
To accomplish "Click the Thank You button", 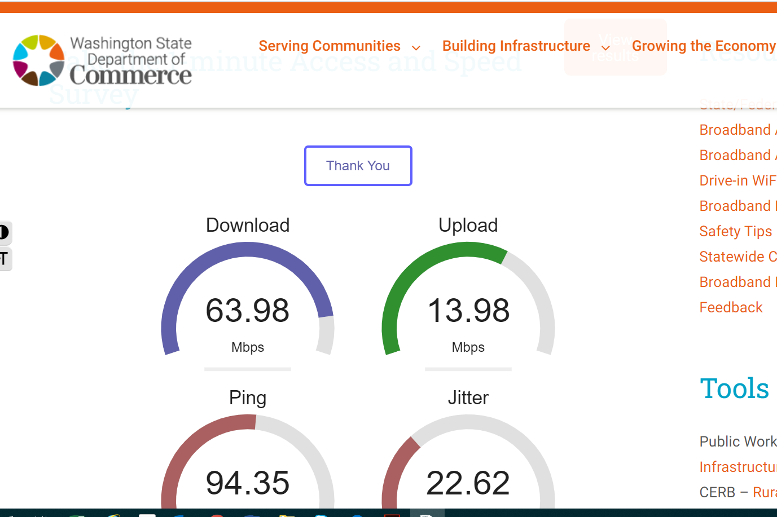I will point(358,166).
